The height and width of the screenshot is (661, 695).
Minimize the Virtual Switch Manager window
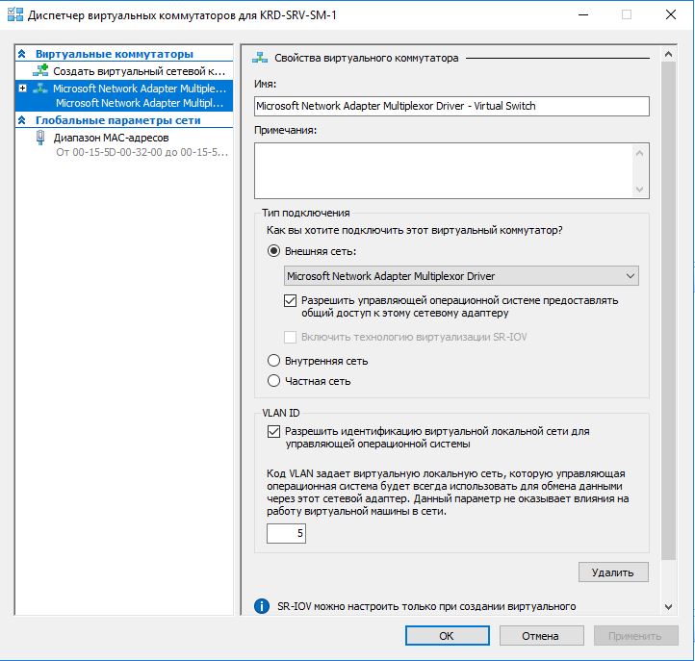point(583,14)
